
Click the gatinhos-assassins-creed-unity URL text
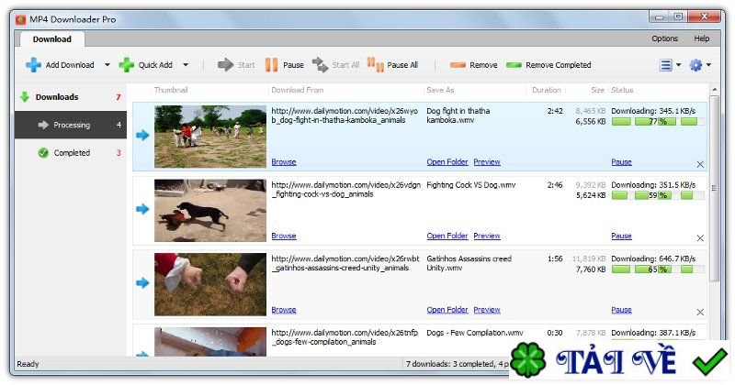345,263
